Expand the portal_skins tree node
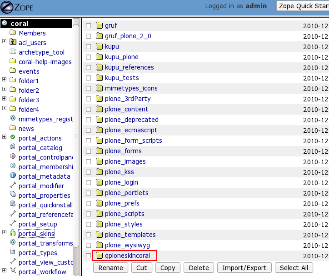The image size is (329, 276). pyautogui.click(x=4, y=232)
